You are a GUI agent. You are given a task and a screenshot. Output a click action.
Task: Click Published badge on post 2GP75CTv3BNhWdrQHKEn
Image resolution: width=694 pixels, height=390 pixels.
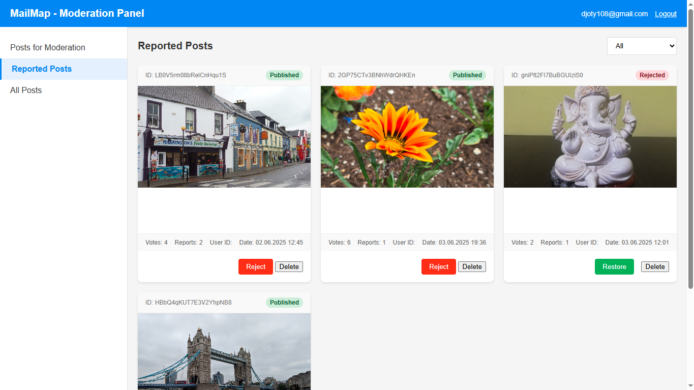click(467, 75)
